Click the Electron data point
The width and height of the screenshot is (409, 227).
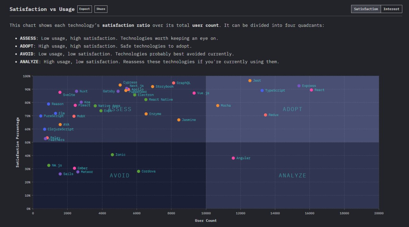pos(135,95)
